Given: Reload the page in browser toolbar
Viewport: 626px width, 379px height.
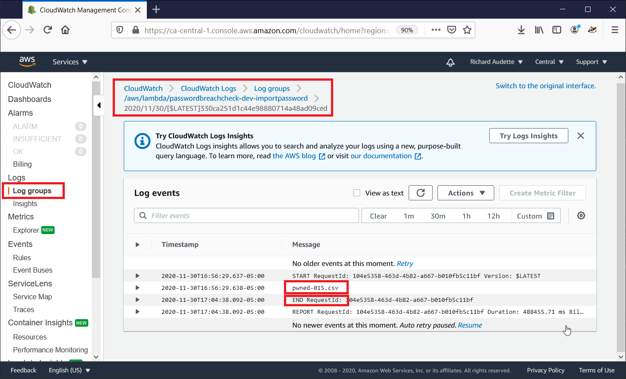Looking at the screenshot, I should (47, 30).
